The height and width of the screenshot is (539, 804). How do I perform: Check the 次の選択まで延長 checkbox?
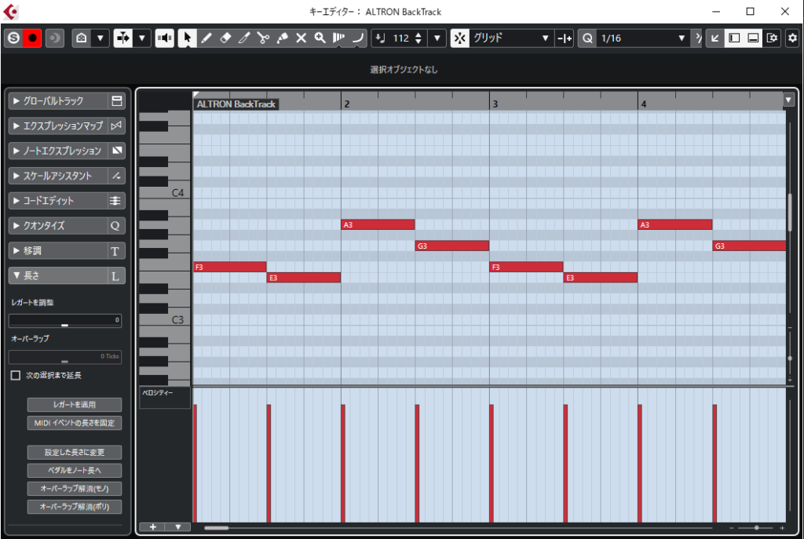[x=16, y=376]
